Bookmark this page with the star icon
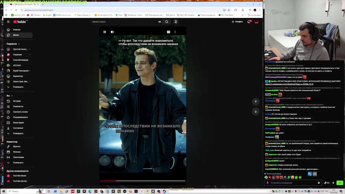The width and height of the screenshot is (345, 194). (x=229, y=10)
